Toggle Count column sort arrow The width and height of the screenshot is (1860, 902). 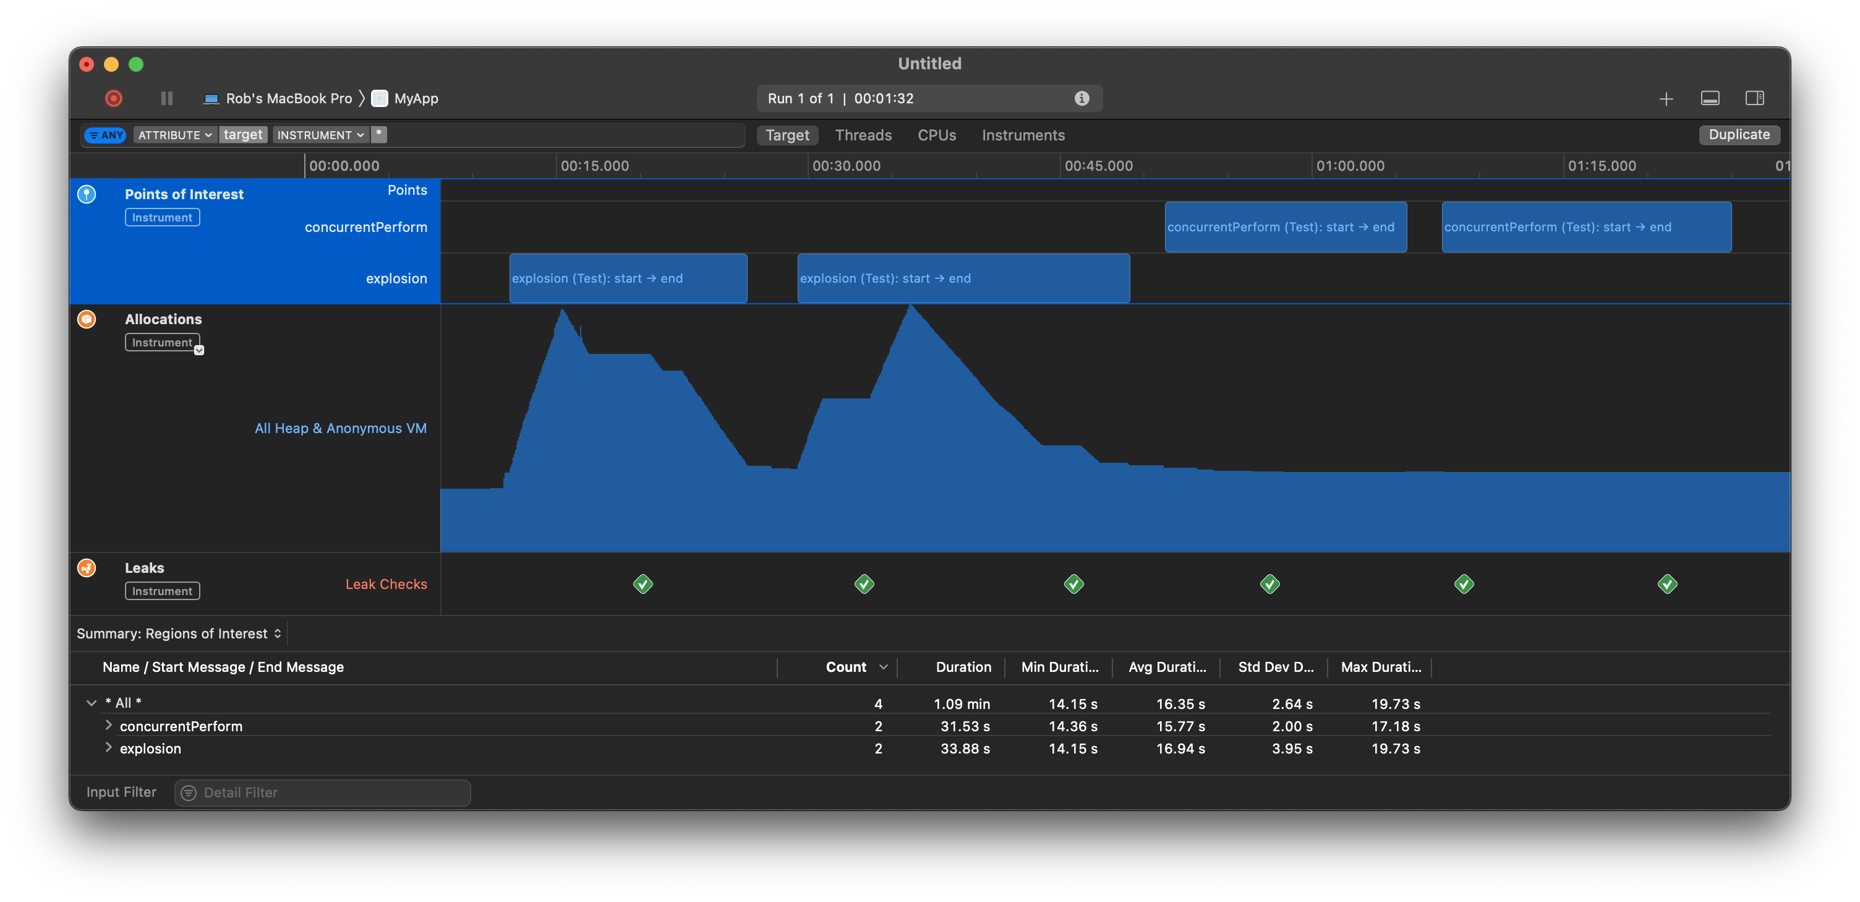[x=883, y=668]
